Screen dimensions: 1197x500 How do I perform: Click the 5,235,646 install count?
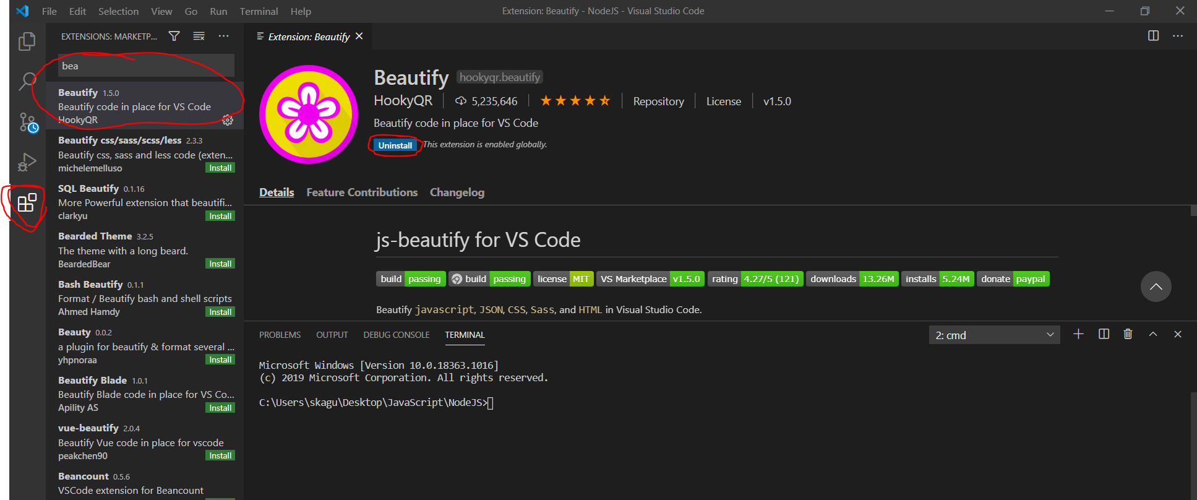tap(486, 101)
